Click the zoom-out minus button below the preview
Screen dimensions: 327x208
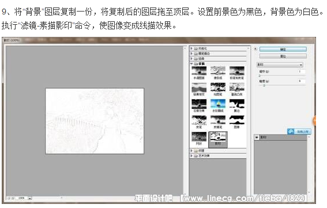click(x=9, y=198)
